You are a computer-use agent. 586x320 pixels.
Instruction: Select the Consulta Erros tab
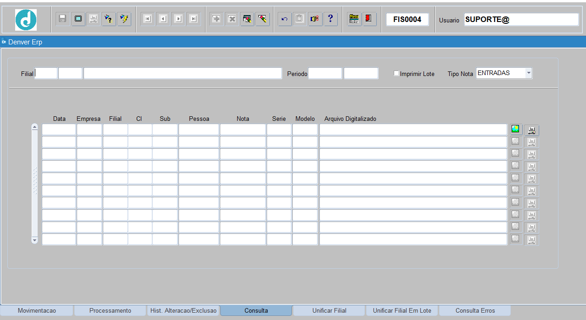475,310
